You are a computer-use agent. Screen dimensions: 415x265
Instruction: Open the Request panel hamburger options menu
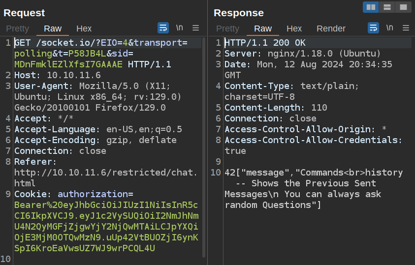pyautogui.click(x=195, y=28)
